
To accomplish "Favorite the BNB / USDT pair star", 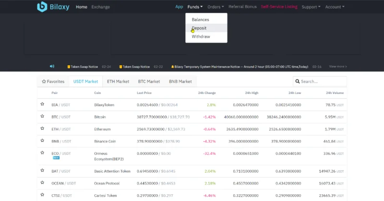I will (x=42, y=141).
